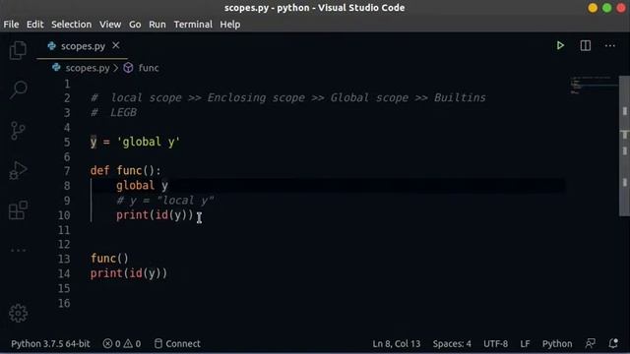The width and height of the screenshot is (630, 354).
Task: Open the Manage gear settings icon
Action: pyautogui.click(x=18, y=313)
